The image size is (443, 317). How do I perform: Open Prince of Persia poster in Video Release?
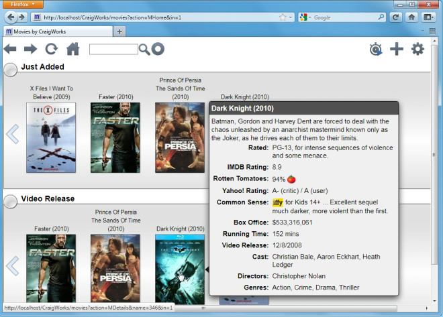click(115, 269)
